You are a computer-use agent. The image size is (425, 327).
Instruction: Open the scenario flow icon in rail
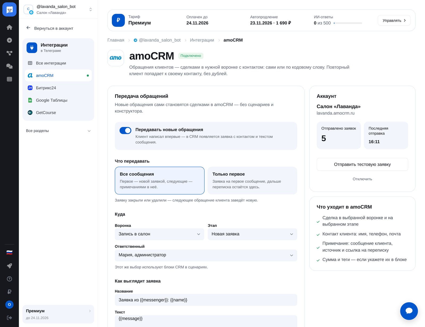[9, 53]
